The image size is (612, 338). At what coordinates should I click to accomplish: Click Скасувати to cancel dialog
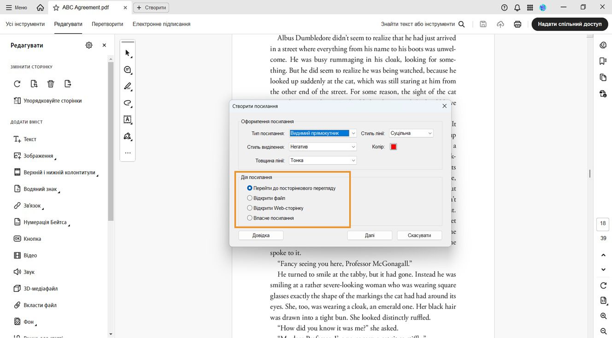(x=419, y=235)
